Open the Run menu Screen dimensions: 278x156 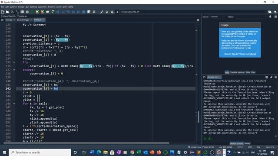click(x=27, y=7)
